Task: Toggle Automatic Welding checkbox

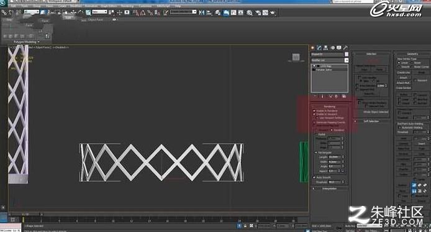Action: (x=399, y=128)
